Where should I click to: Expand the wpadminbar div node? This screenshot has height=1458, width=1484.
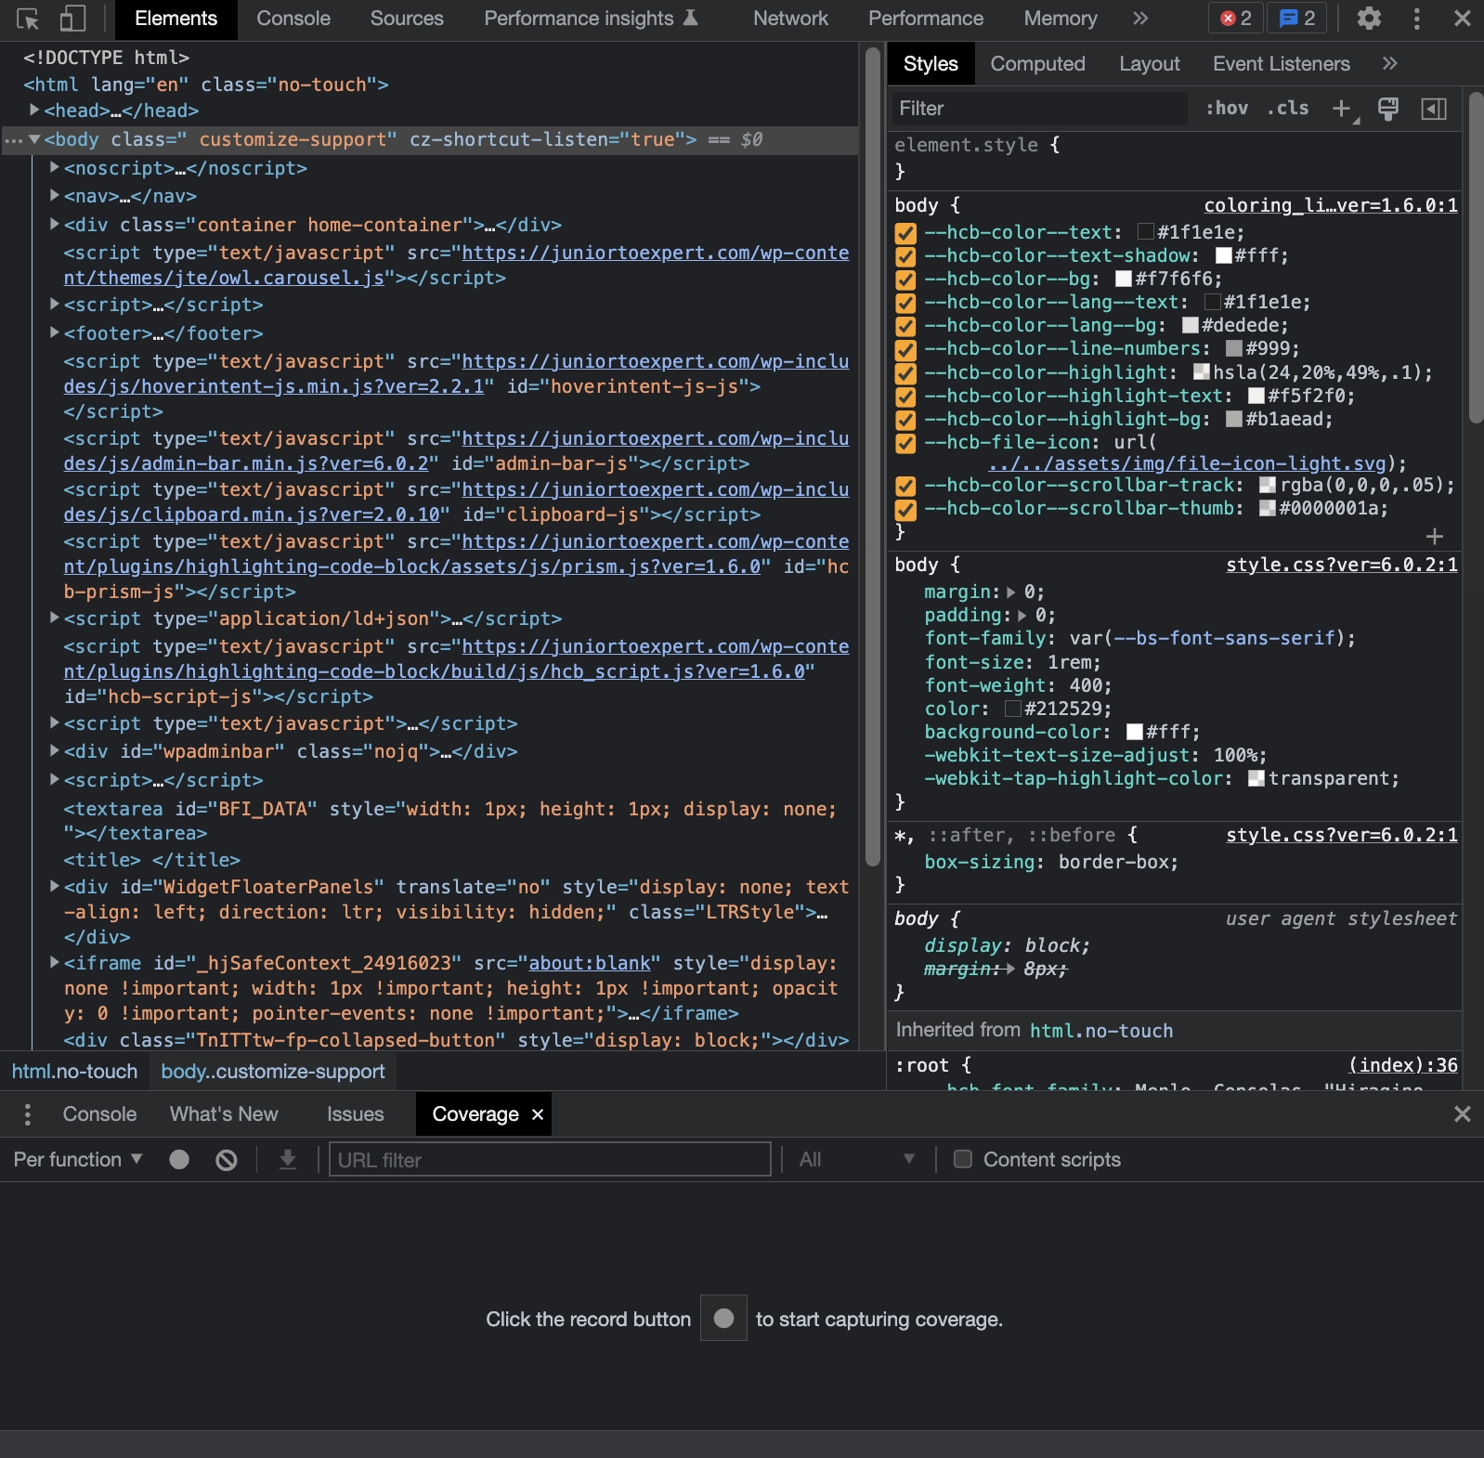point(55,750)
